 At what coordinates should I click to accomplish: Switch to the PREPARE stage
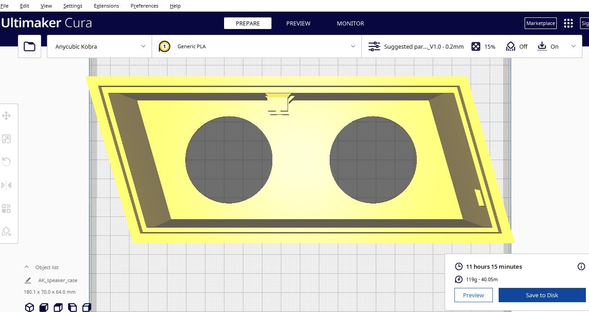[x=248, y=23]
